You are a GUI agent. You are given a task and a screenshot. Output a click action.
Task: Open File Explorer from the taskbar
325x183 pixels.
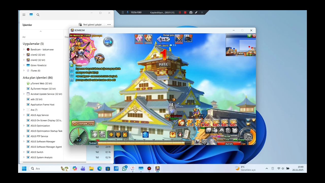(x=91, y=169)
